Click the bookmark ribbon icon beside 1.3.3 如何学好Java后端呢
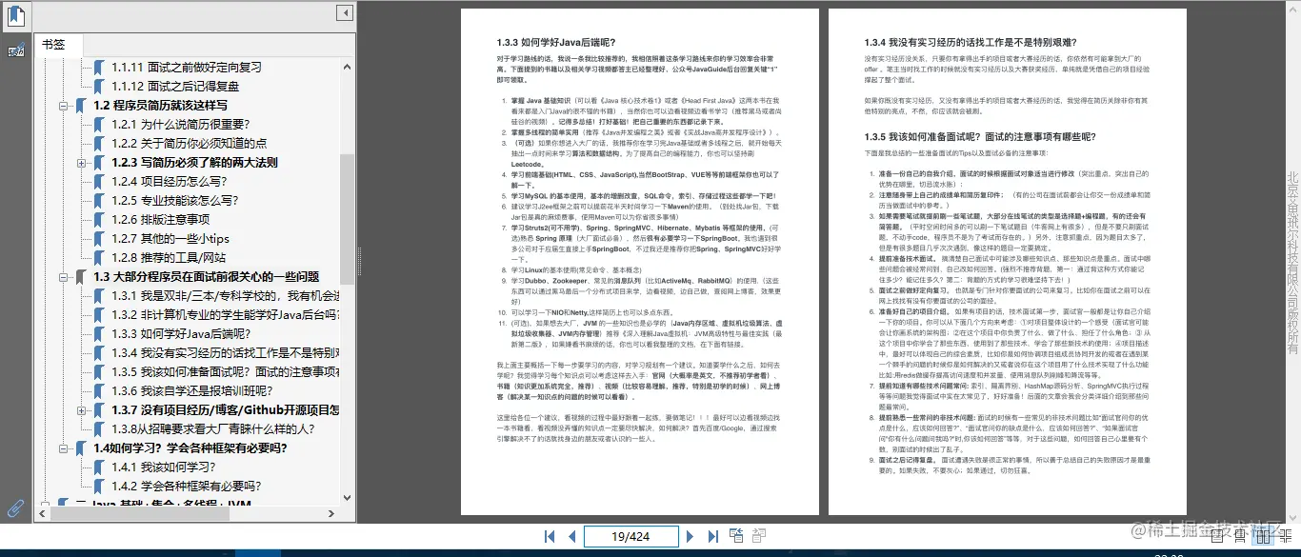Screen dimensions: 1301x557 click(100, 334)
